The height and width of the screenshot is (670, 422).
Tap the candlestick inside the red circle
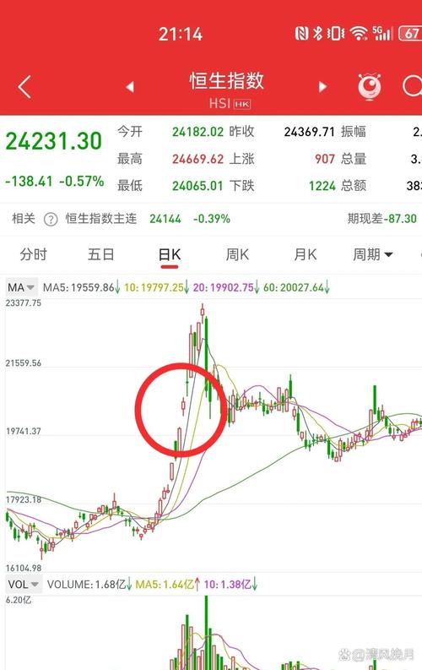(x=183, y=406)
